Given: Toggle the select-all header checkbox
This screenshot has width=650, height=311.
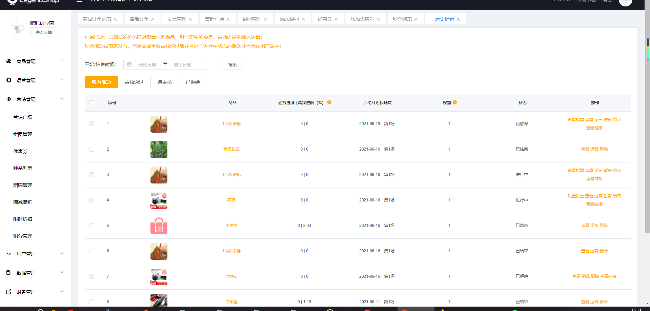Looking at the screenshot, I should 92,103.
